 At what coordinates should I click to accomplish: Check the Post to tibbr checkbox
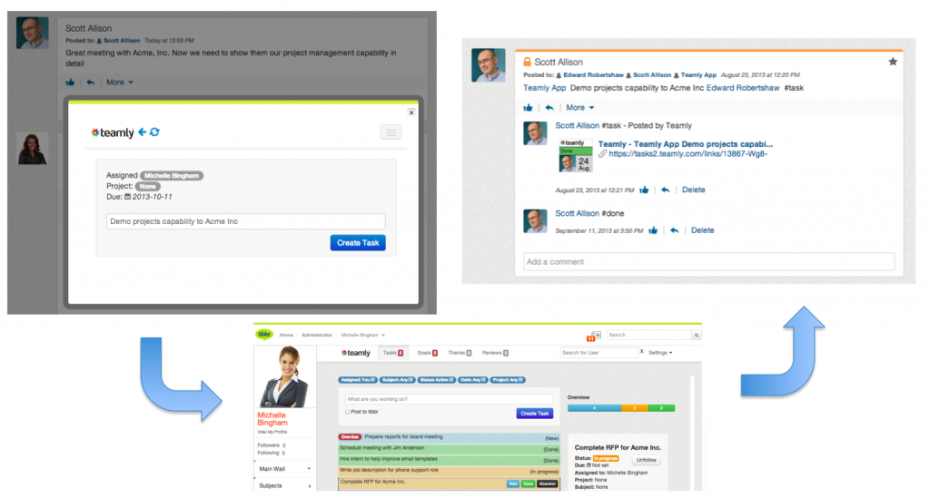point(348,412)
